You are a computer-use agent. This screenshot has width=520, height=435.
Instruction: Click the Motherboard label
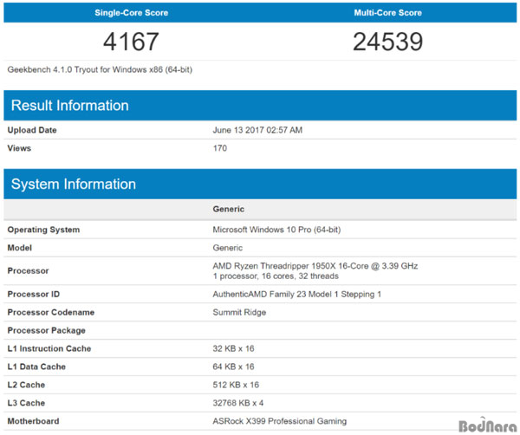(x=33, y=421)
